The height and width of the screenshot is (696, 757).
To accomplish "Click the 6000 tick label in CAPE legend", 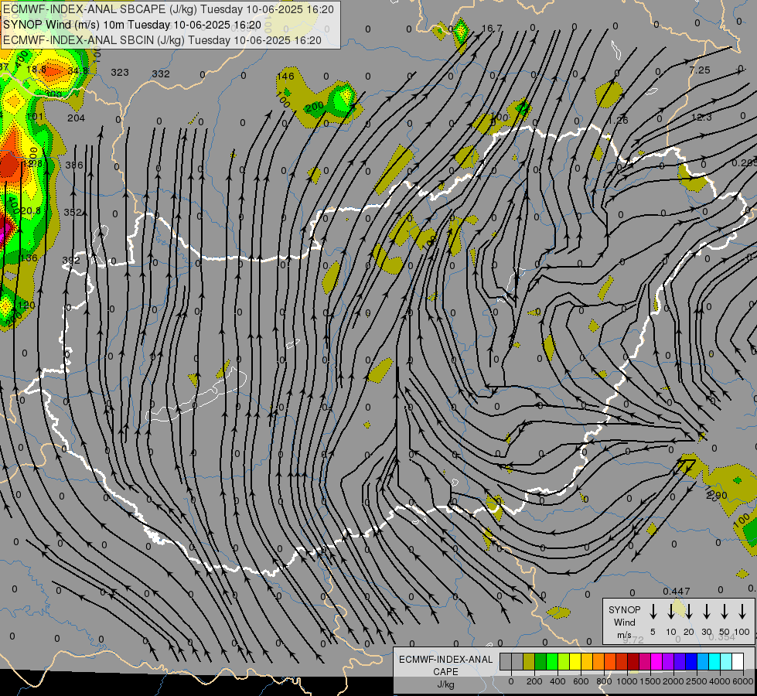I will click(742, 681).
